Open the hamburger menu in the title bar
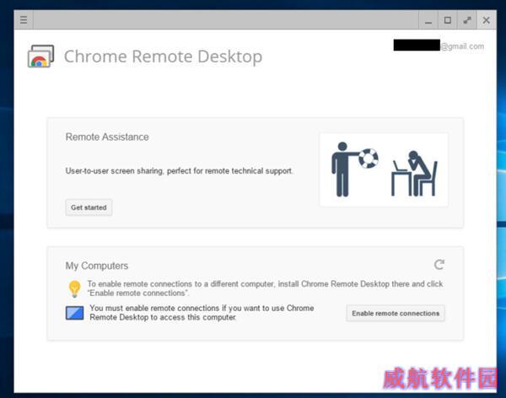This screenshot has height=398, width=506. coord(24,20)
